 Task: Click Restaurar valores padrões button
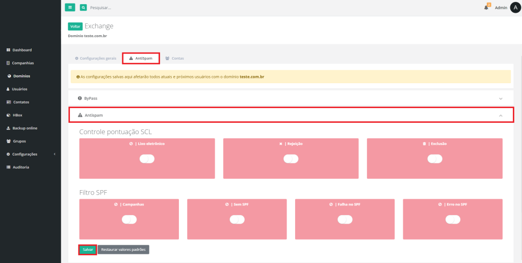coord(123,250)
